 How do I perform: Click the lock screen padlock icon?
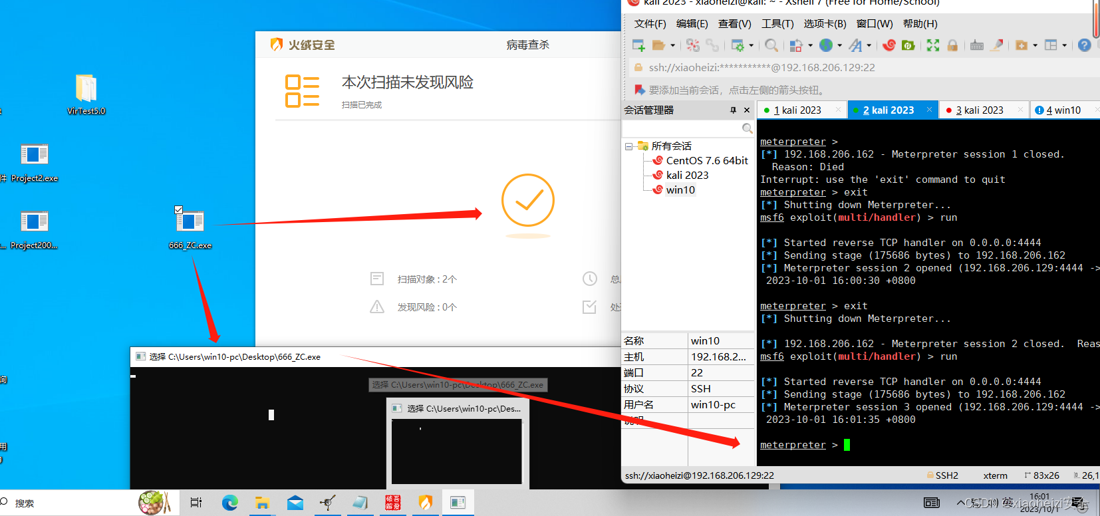(x=952, y=45)
